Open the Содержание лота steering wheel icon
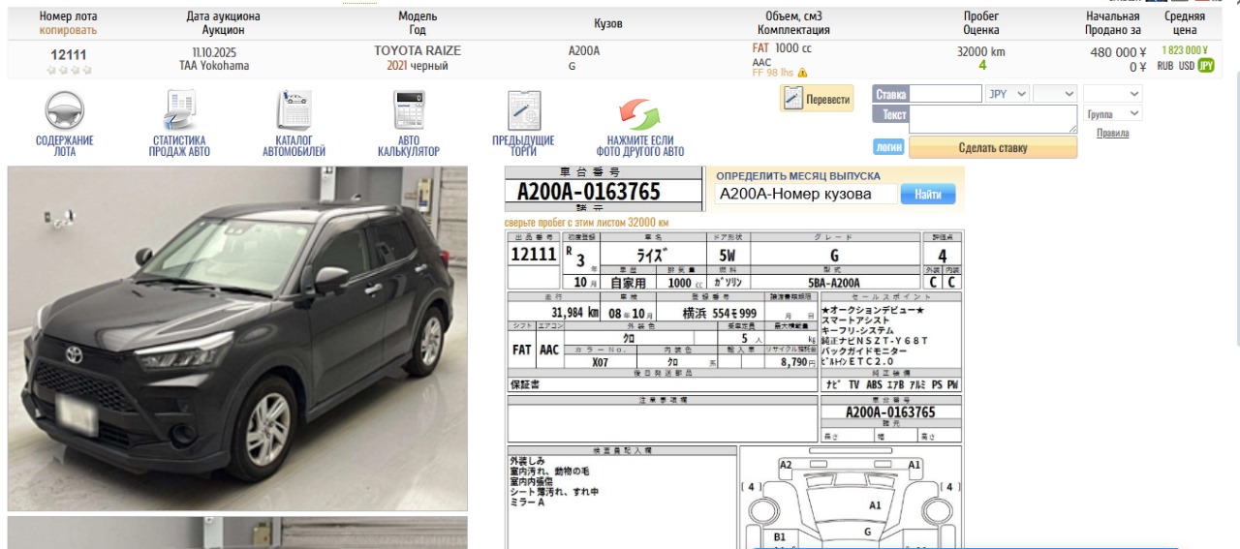1240x549 pixels. click(65, 110)
